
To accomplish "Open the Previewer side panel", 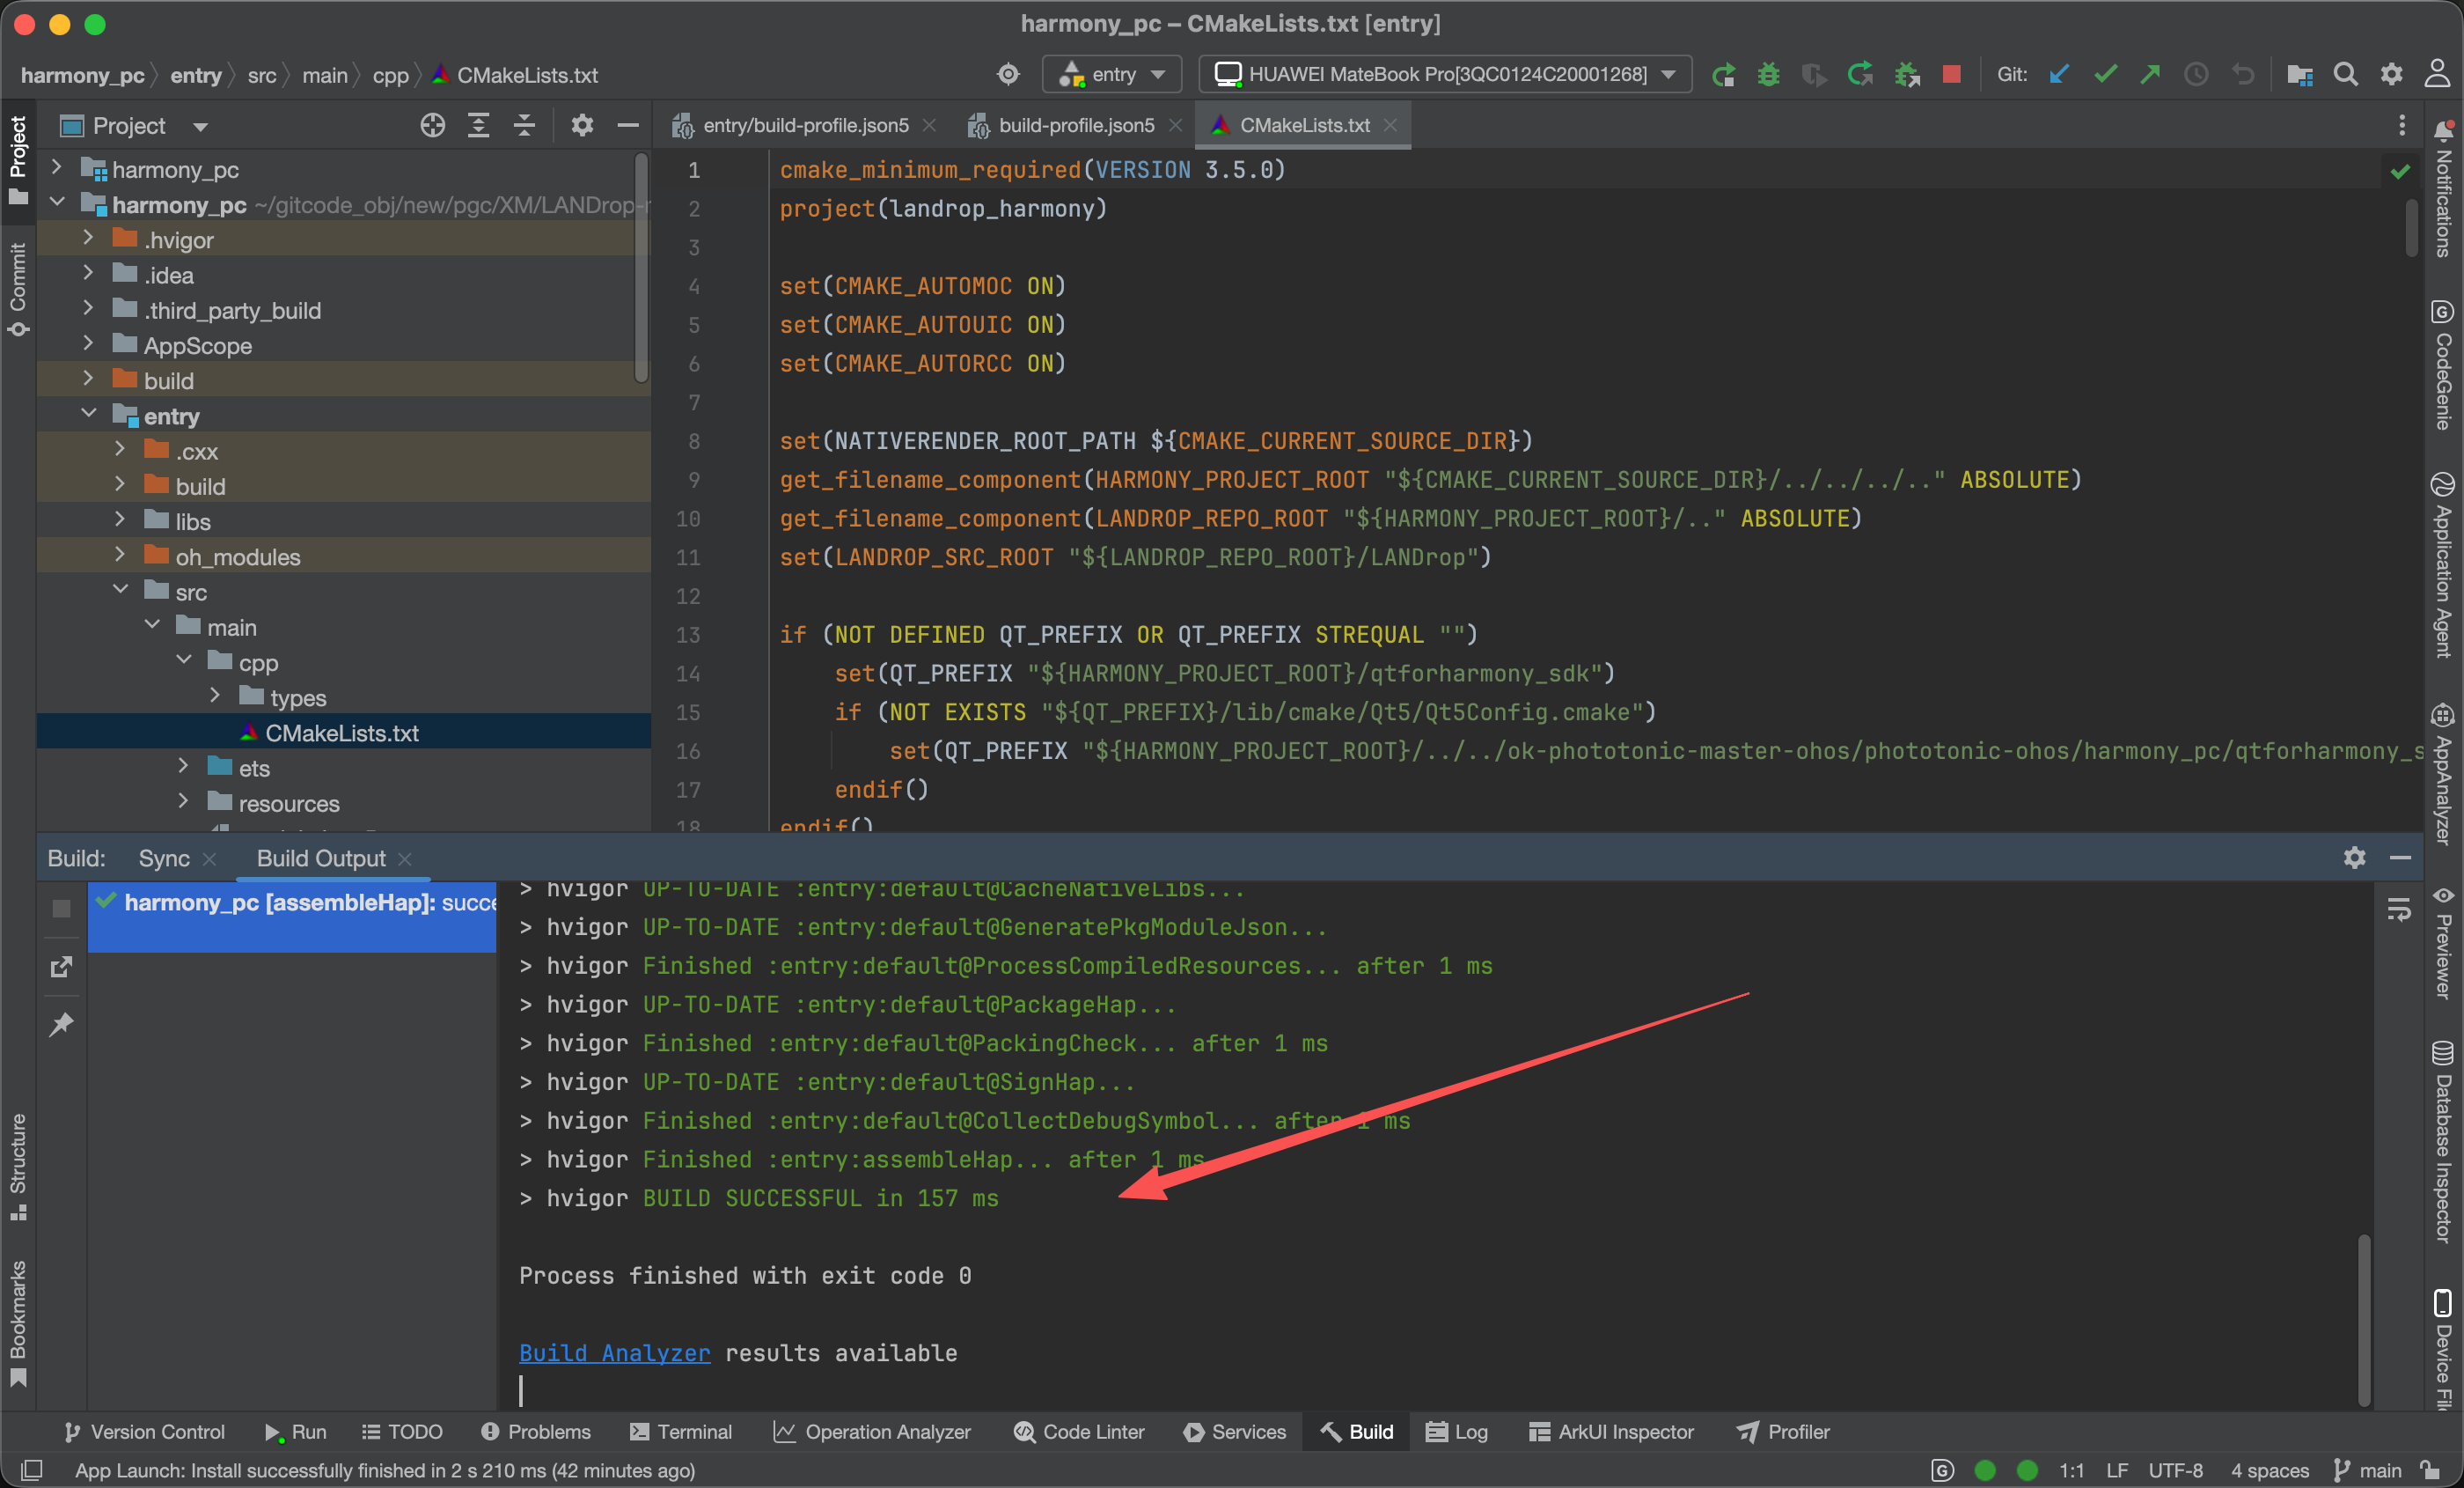I will click(2442, 944).
